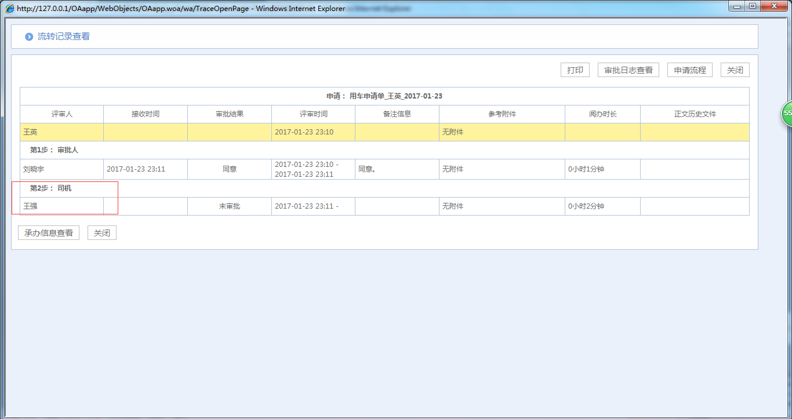
Task: Click 关闭 button beside 承办信息查看
Action: 102,233
